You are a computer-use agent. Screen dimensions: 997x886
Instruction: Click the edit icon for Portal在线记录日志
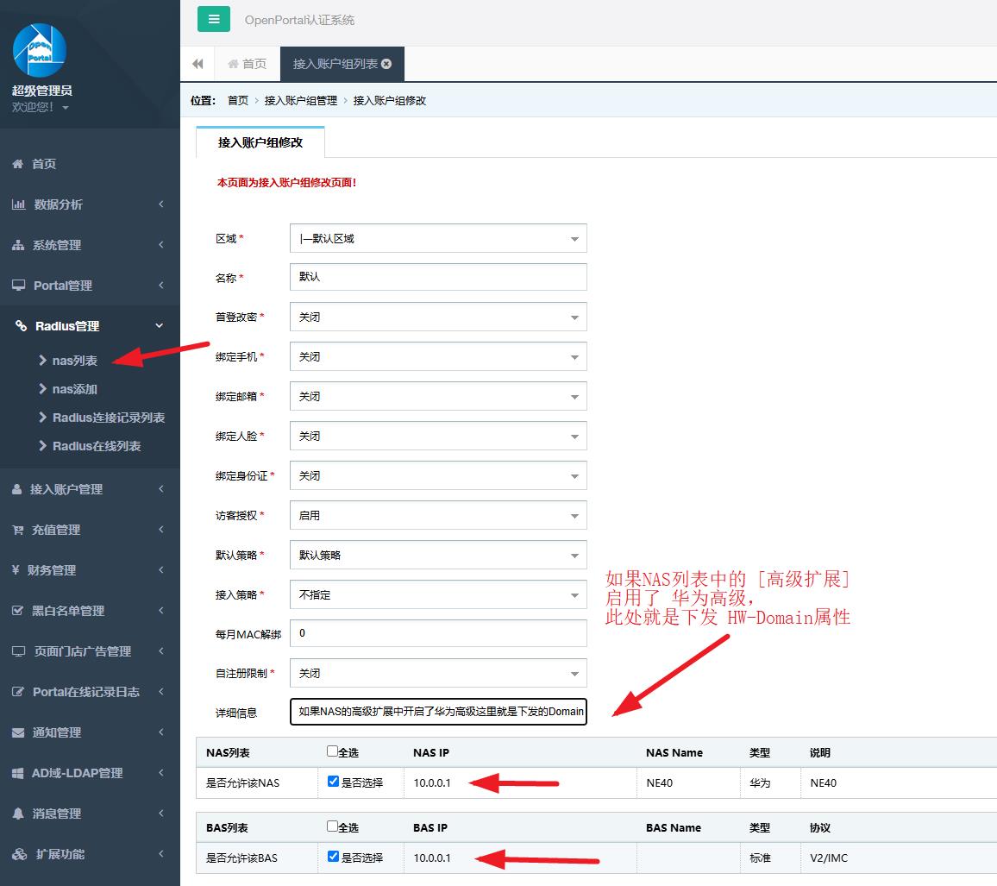pos(18,691)
